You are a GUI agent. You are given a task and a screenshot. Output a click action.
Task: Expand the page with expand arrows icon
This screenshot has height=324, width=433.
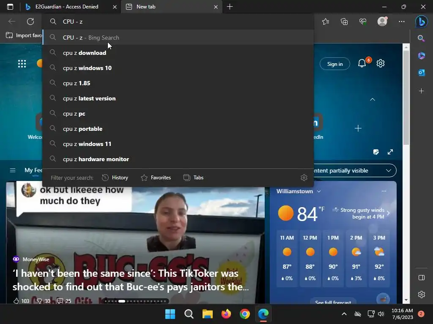(390, 152)
